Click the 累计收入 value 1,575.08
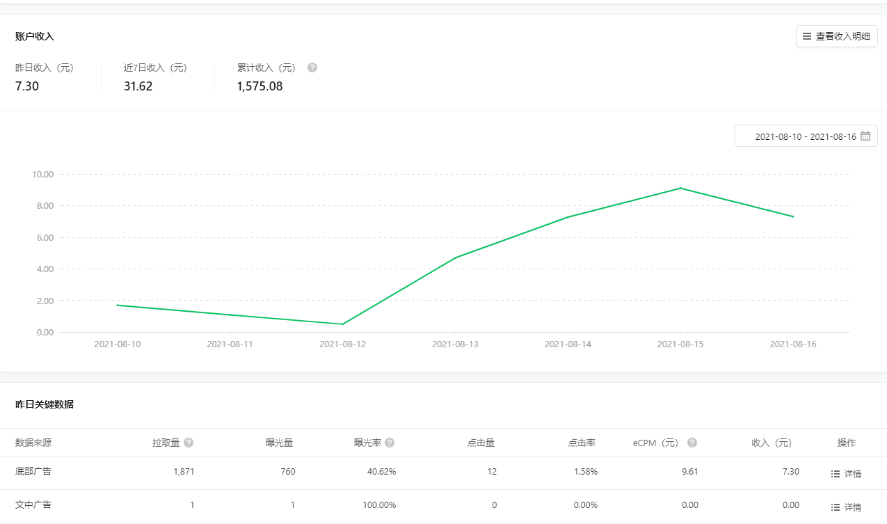 point(259,86)
